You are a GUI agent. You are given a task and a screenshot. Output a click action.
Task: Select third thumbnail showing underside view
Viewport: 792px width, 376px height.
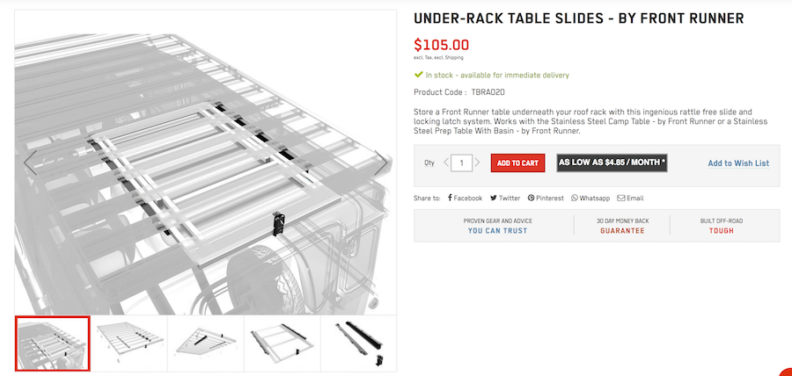[205, 343]
